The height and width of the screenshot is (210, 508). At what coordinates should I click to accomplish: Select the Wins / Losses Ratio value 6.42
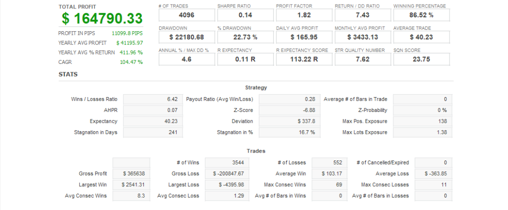(149, 99)
